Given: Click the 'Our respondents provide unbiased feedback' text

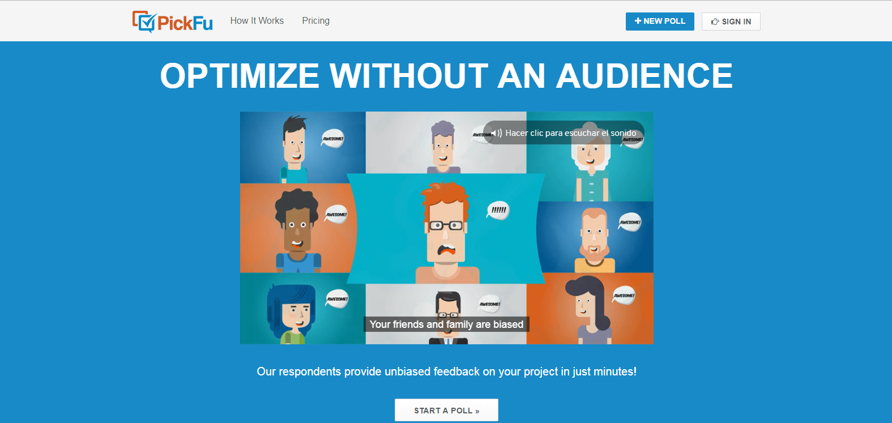Looking at the screenshot, I should pos(446,371).
